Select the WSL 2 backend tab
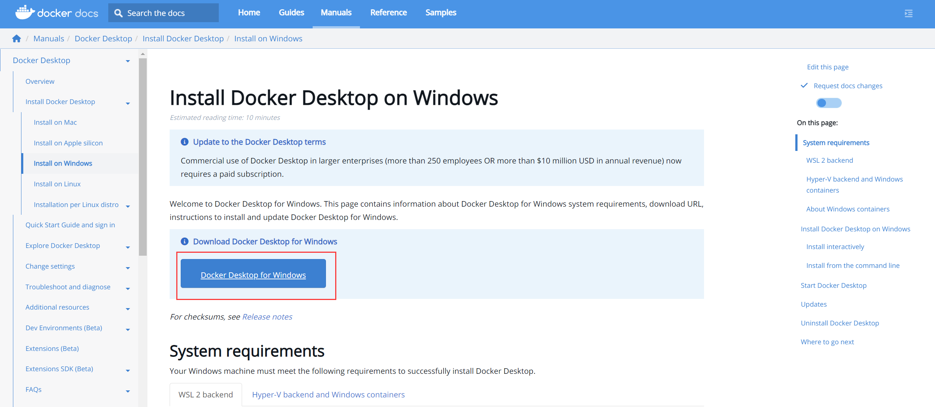The image size is (935, 407). [x=206, y=394]
